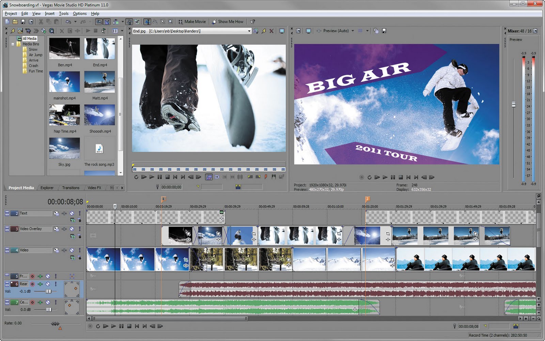Select the Normal Edit tool icon
This screenshot has height=341, width=545.
tap(148, 21)
